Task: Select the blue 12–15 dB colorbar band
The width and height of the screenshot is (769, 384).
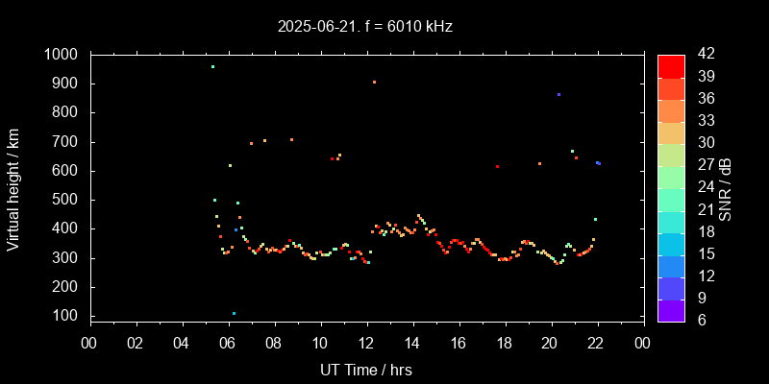Action: (671, 264)
